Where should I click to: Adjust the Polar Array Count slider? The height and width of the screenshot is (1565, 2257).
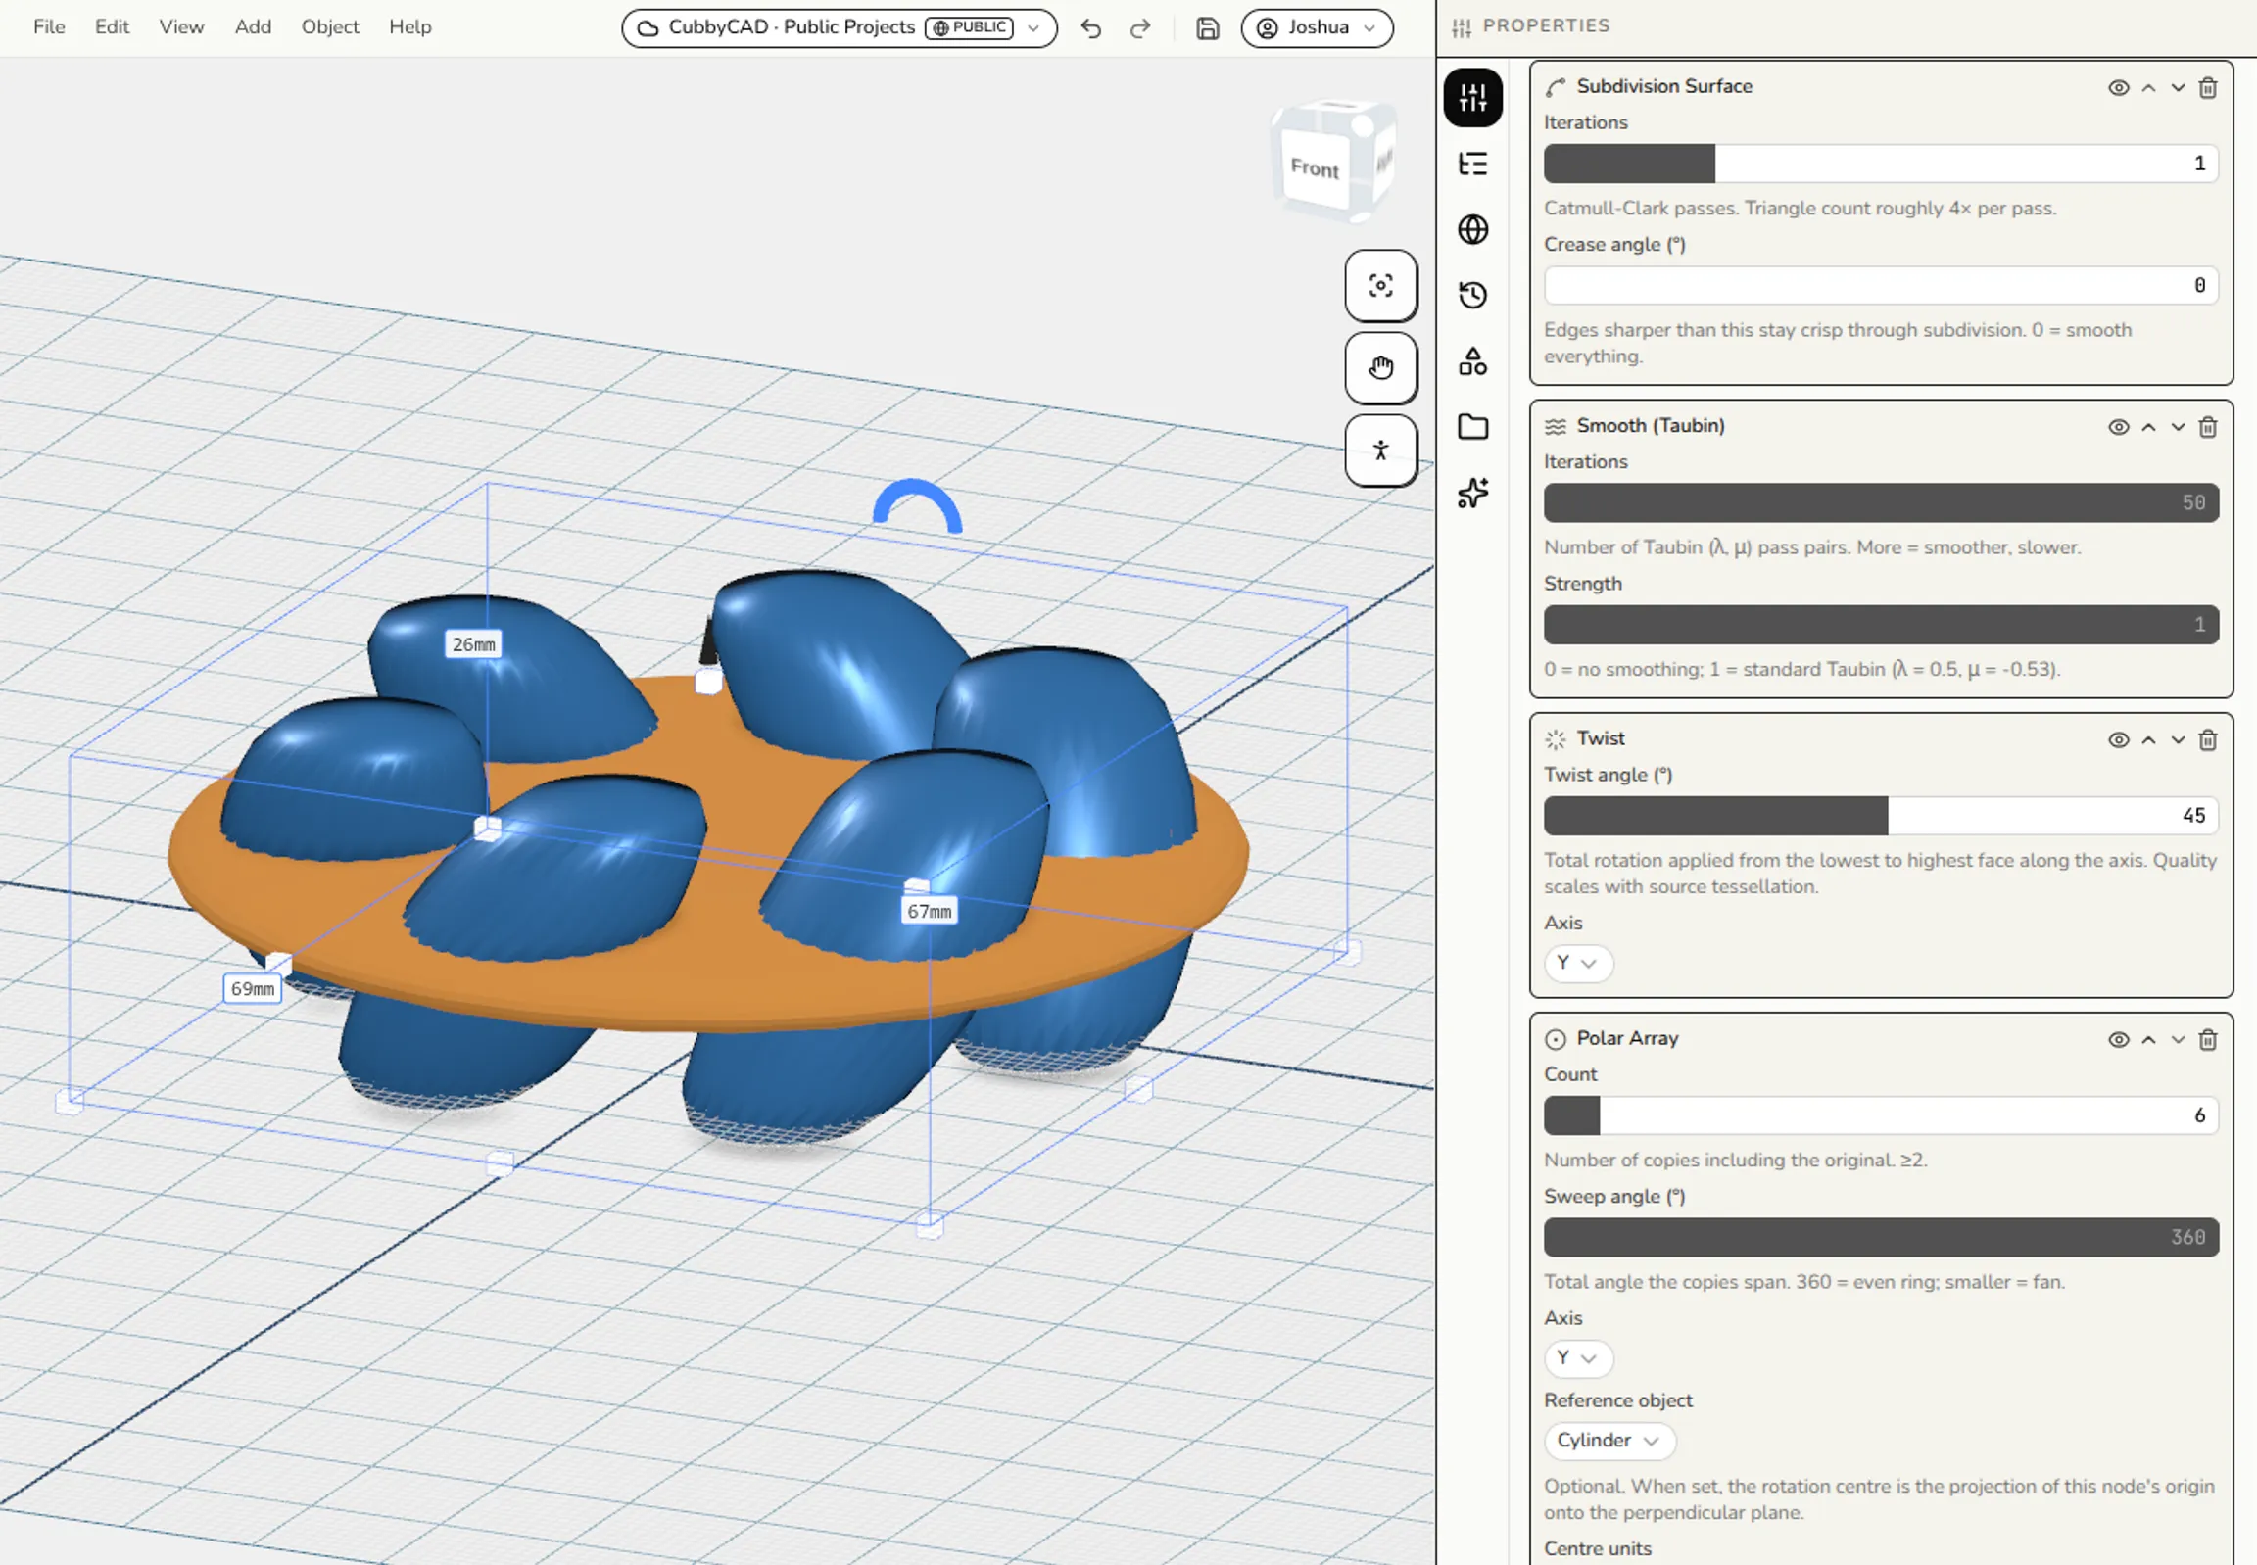(x=1880, y=1115)
